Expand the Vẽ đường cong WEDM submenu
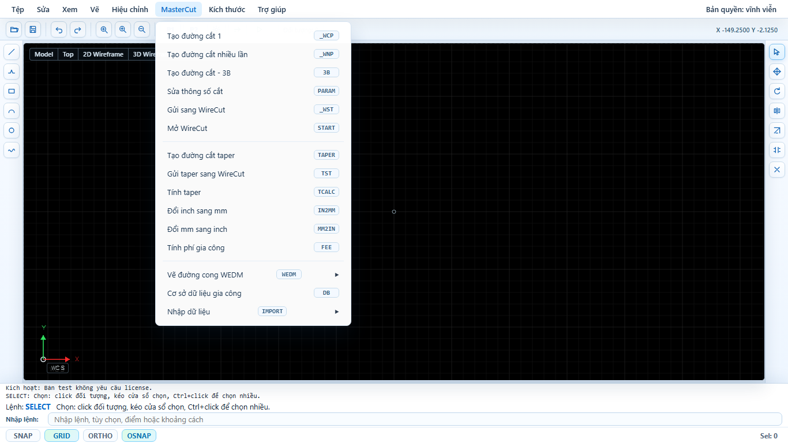Image resolution: width=788 pixels, height=443 pixels. pyautogui.click(x=253, y=275)
